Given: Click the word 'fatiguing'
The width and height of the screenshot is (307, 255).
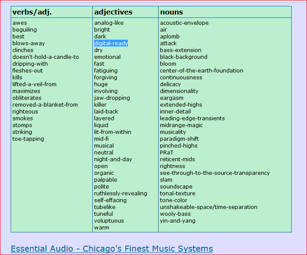Looking at the screenshot, I should pyautogui.click(x=106, y=71).
